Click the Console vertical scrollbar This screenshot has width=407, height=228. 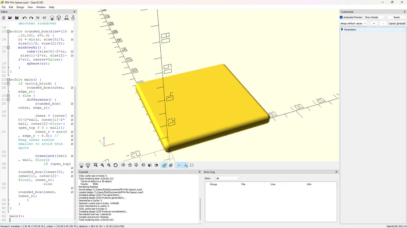click(x=200, y=208)
